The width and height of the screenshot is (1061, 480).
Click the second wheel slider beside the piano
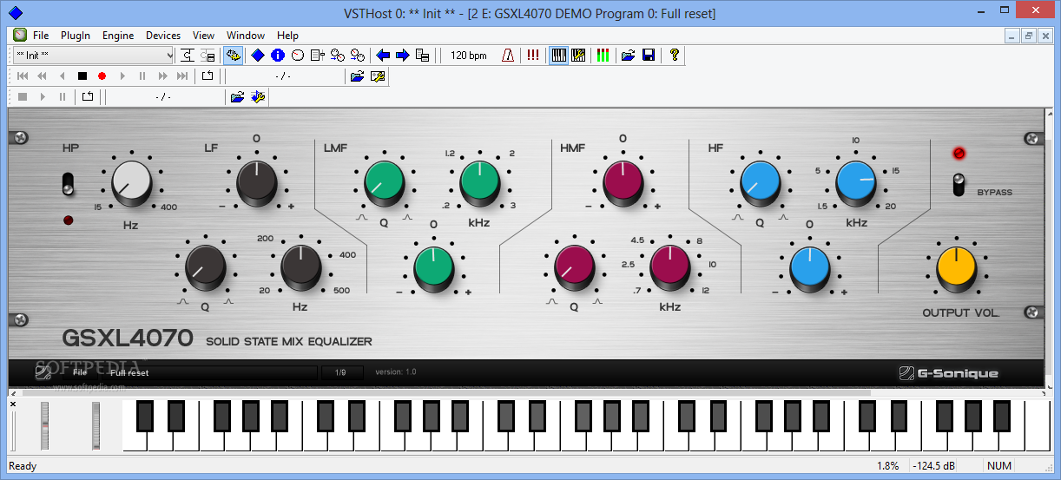click(x=96, y=426)
